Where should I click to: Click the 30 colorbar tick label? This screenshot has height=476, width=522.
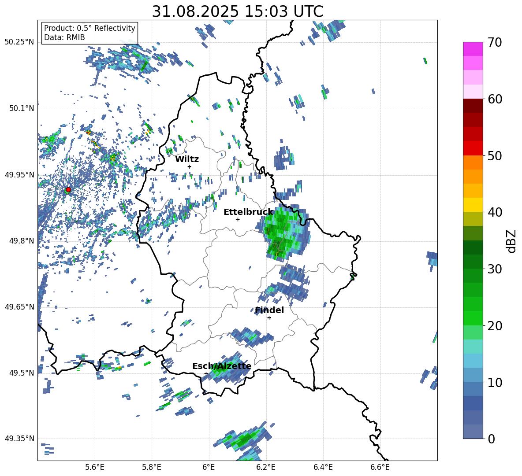[x=495, y=269]
